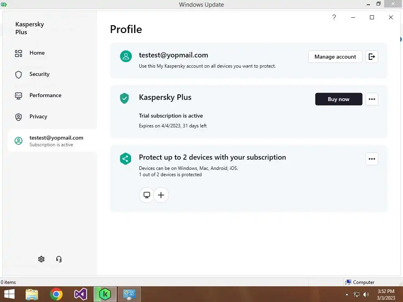This screenshot has height=302, width=403.
Task: Click 'Use this My Kaspersky account' description text
Action: (207, 66)
